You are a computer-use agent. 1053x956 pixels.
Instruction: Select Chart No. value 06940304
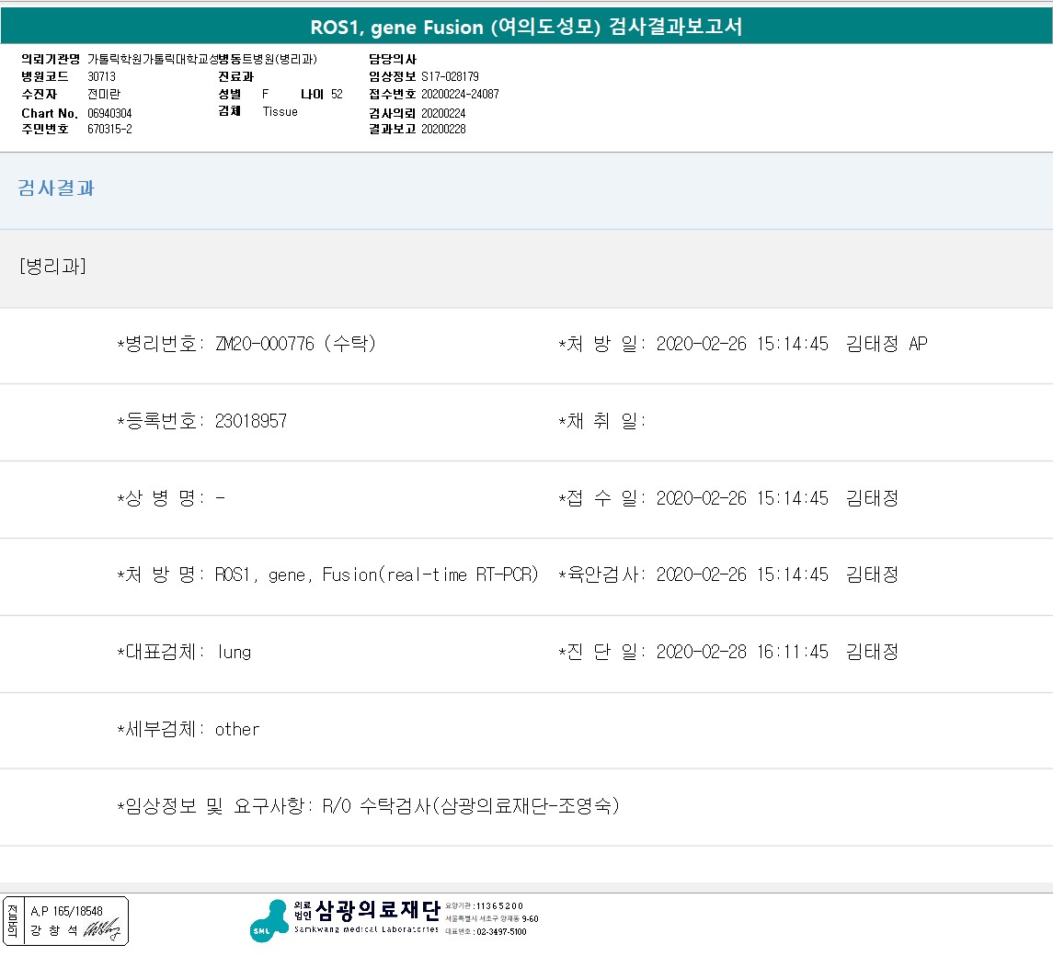(x=109, y=113)
